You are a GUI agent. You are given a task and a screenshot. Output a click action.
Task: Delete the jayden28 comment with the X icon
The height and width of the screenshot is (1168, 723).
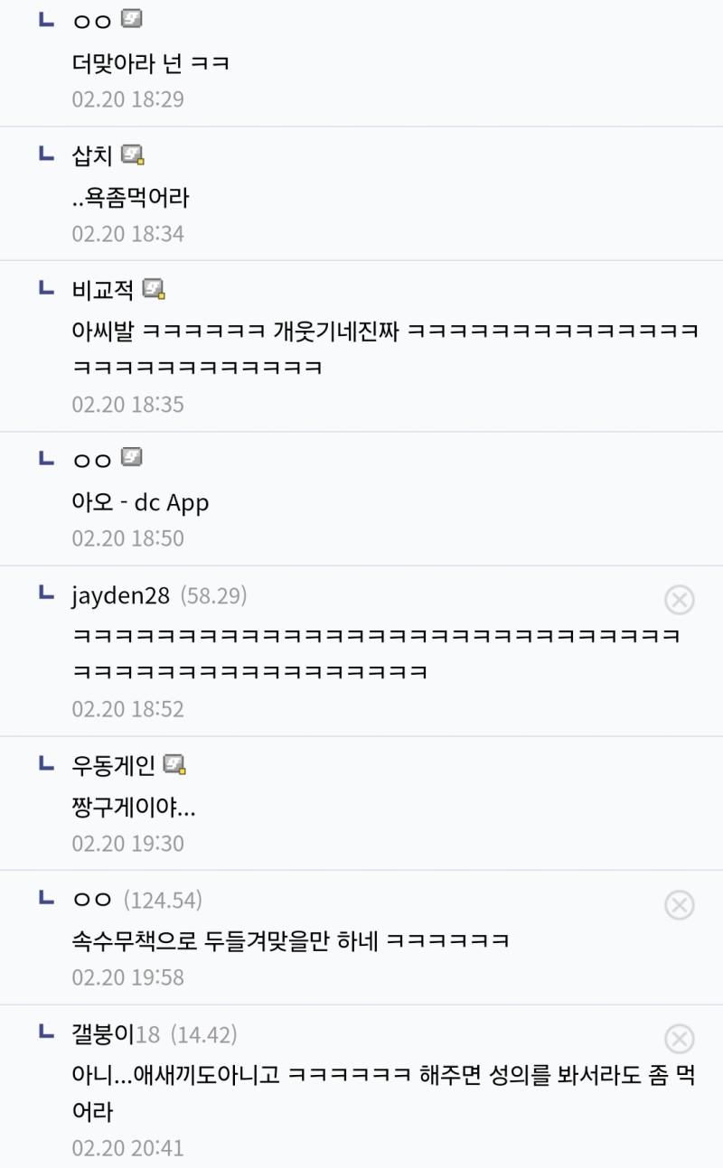click(679, 599)
